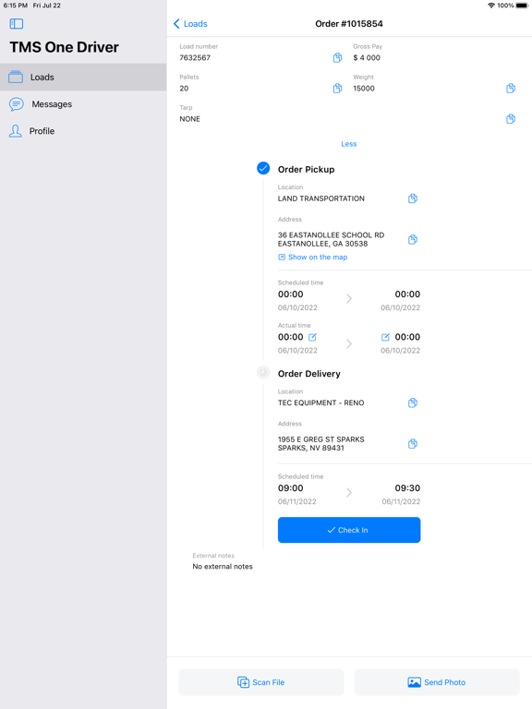Open Loads in the sidebar

pos(83,78)
